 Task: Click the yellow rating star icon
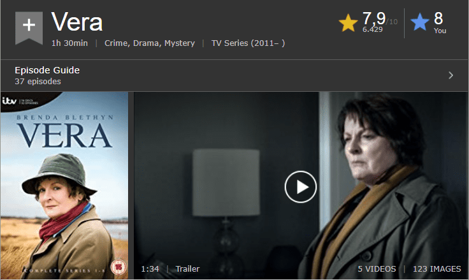348,23
